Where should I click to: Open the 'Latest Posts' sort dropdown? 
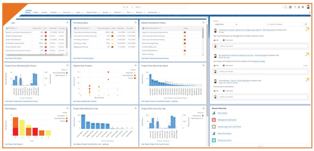(226, 24)
